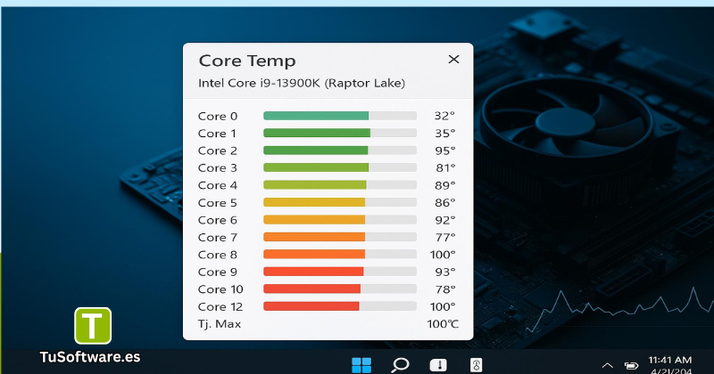This screenshot has width=714, height=374.
Task: Select the Core 9 label
Action: click(x=218, y=272)
